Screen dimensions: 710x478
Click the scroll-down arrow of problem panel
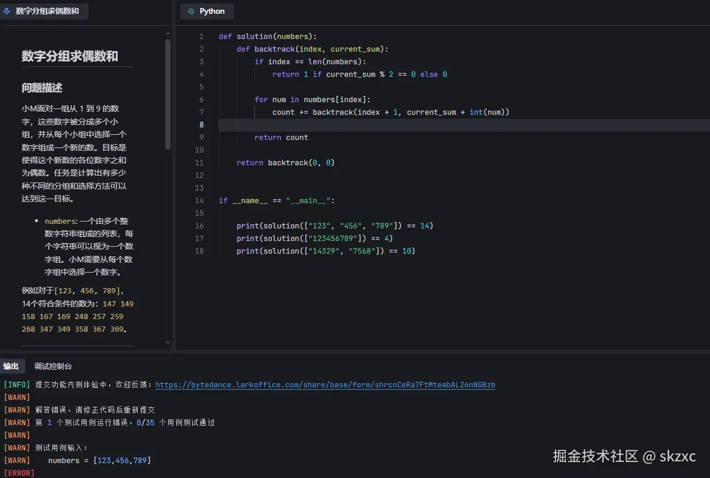168,343
